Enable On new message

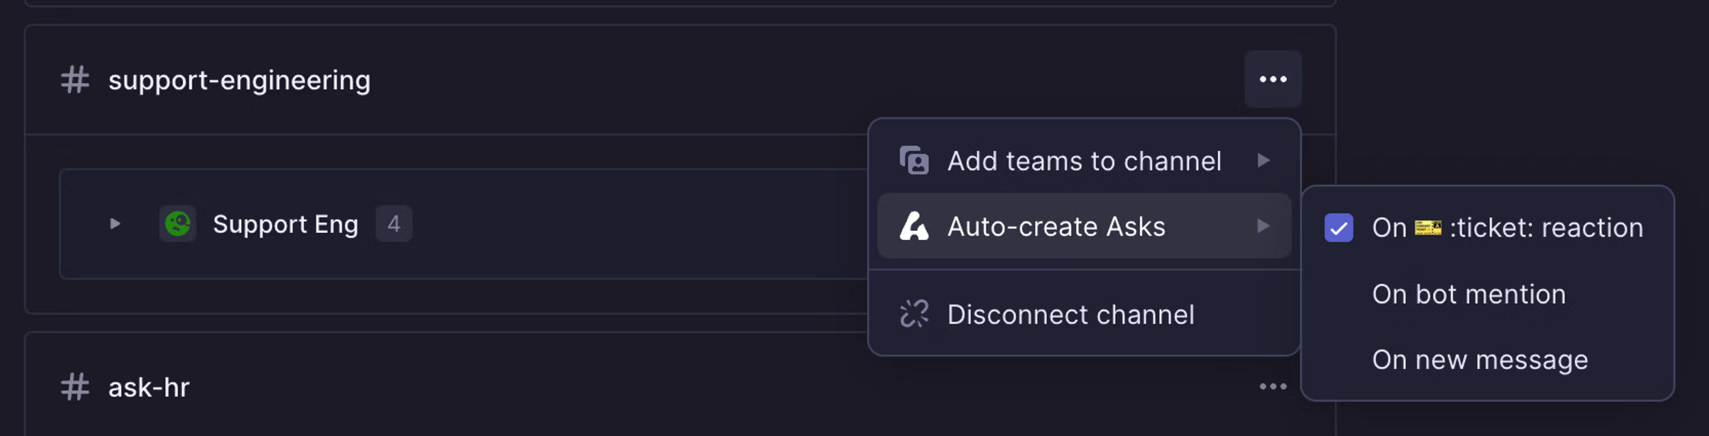pos(1479,360)
